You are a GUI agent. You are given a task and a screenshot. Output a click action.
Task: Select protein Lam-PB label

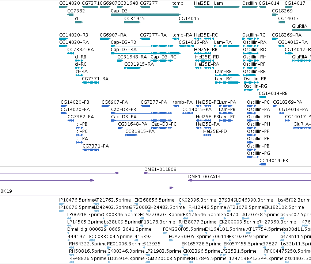[x=227, y=110]
